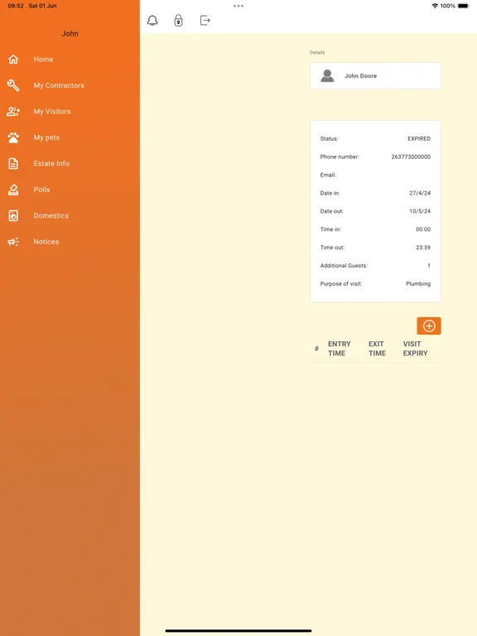
Task: Add new entry with orange plus button
Action: [x=429, y=325]
